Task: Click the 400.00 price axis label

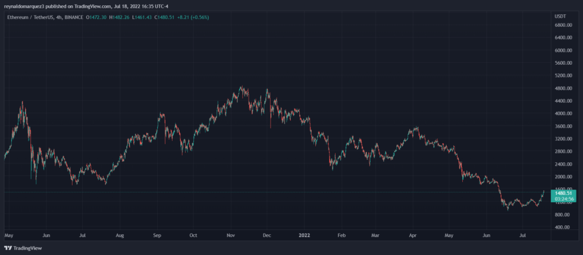Action: [563, 227]
